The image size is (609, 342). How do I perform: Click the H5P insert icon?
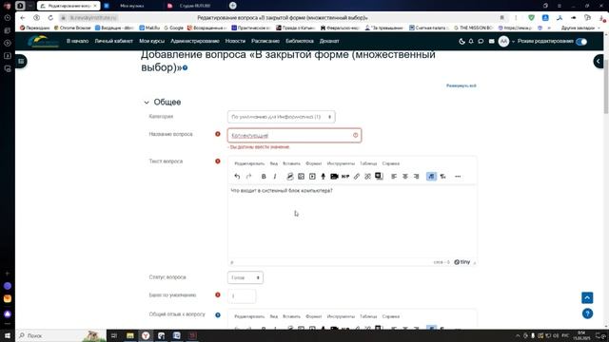coord(345,177)
